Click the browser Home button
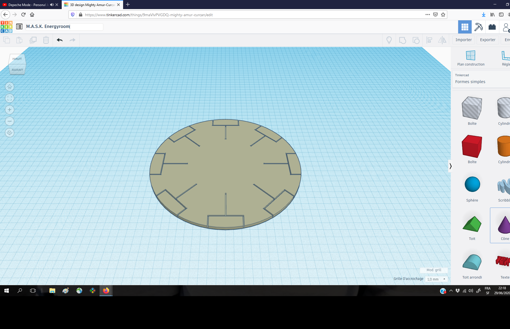The width and height of the screenshot is (510, 329). pyautogui.click(x=32, y=15)
